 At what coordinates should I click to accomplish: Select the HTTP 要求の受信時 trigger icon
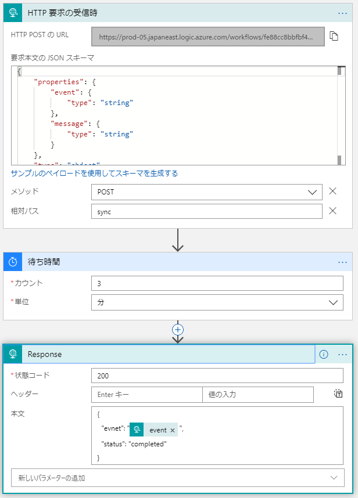coord(12,13)
